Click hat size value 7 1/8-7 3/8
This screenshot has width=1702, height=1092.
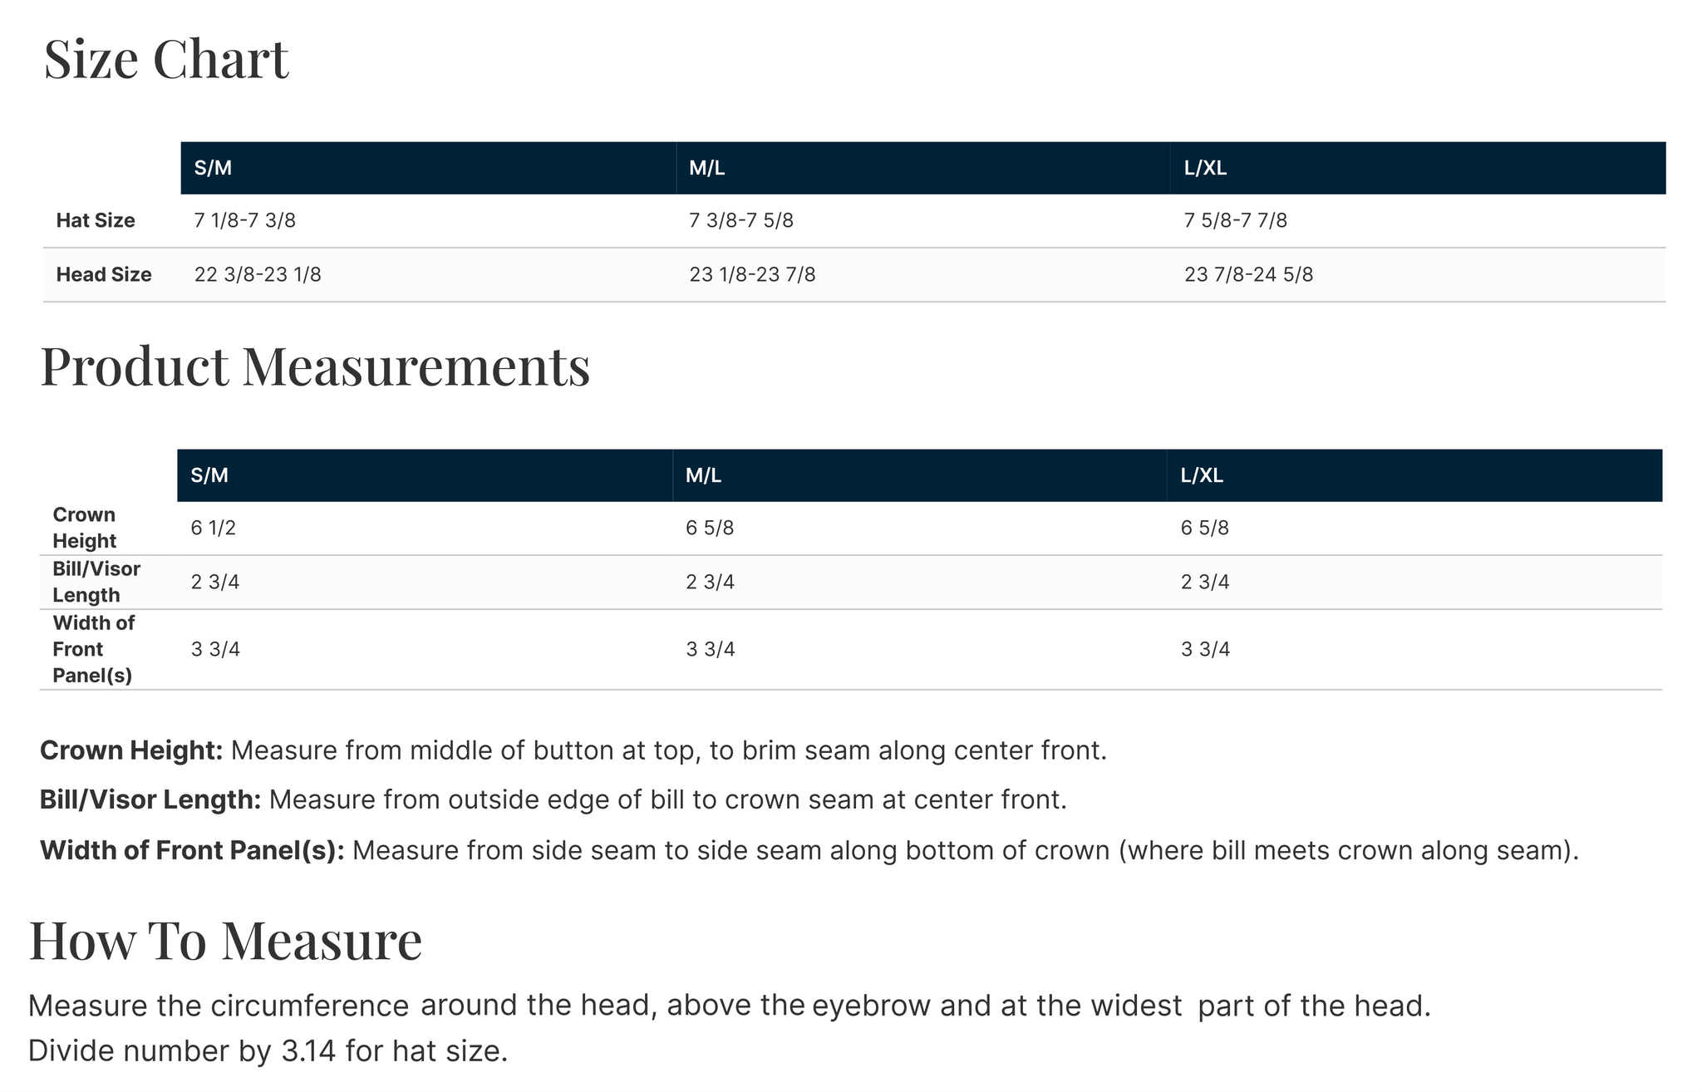(x=245, y=221)
